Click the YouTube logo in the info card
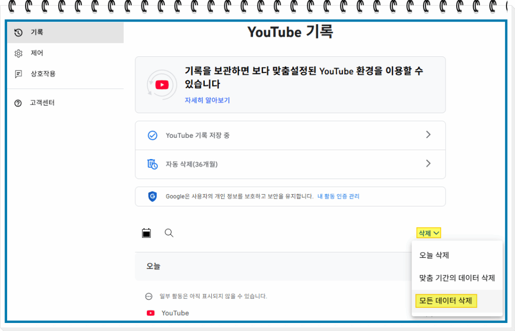The image size is (515, 331). click(162, 85)
